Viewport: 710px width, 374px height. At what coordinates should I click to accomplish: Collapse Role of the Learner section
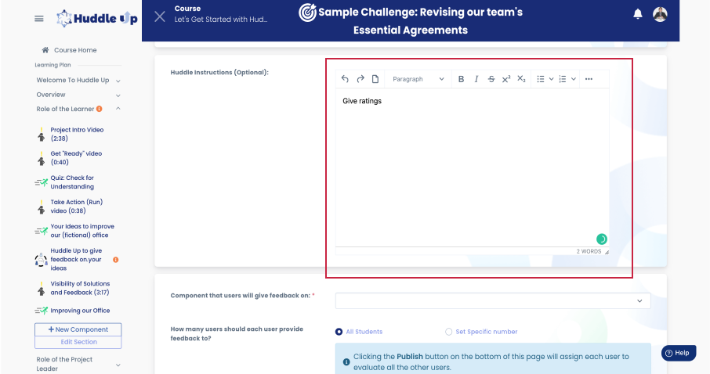(x=118, y=109)
